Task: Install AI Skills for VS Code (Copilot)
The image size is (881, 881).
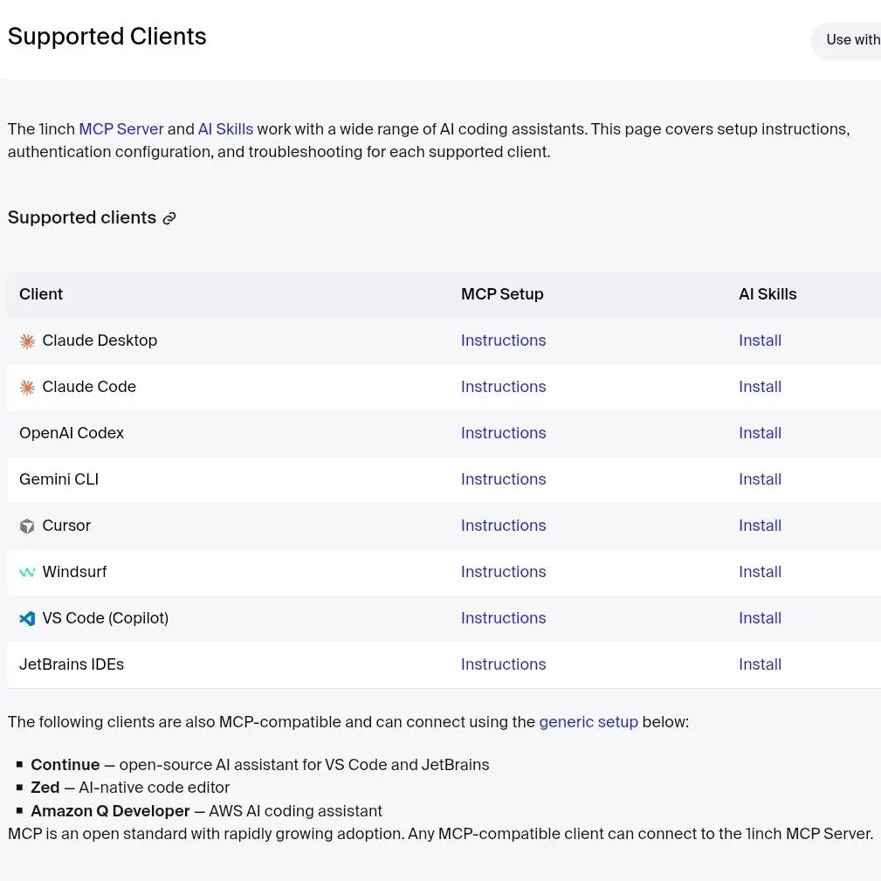Action: tap(760, 618)
